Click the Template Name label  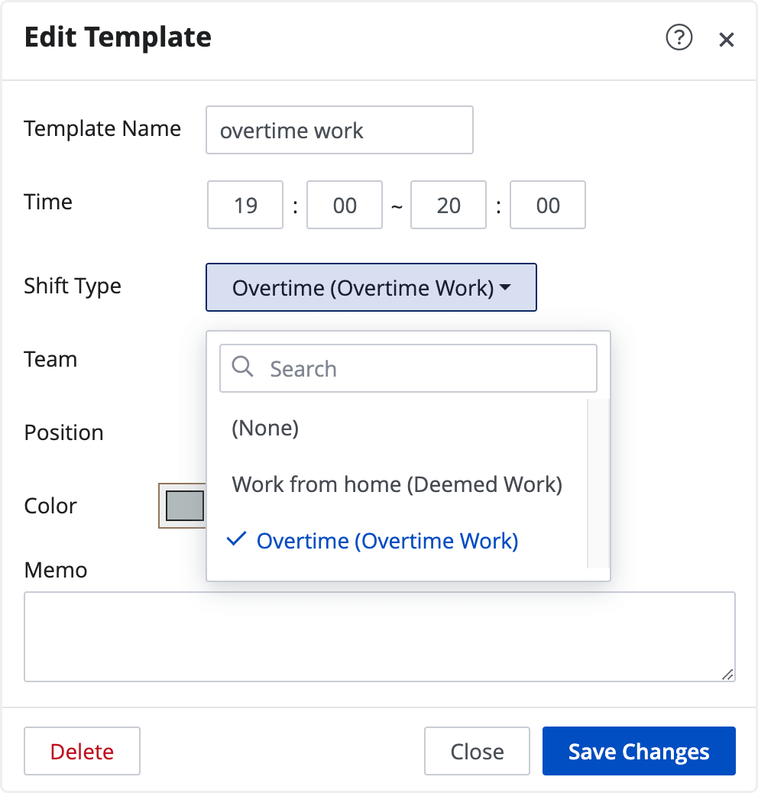point(102,128)
